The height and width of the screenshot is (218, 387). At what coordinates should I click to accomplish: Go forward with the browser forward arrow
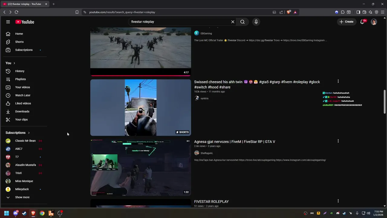pos(10,12)
